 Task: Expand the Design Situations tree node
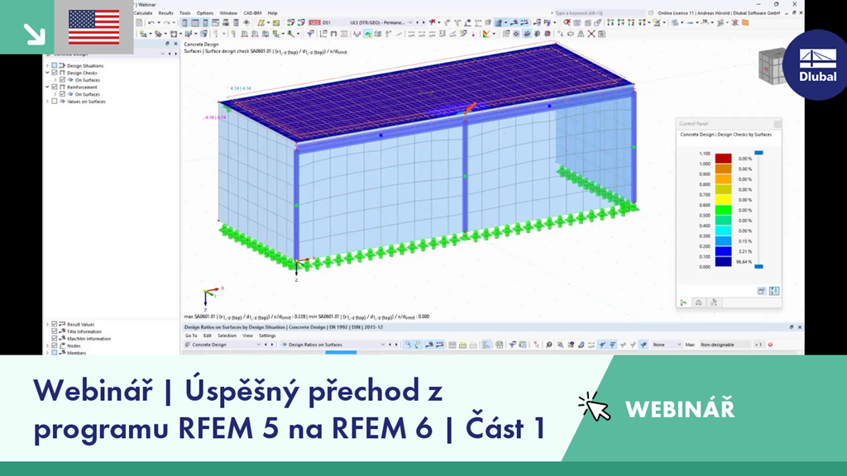pos(47,65)
